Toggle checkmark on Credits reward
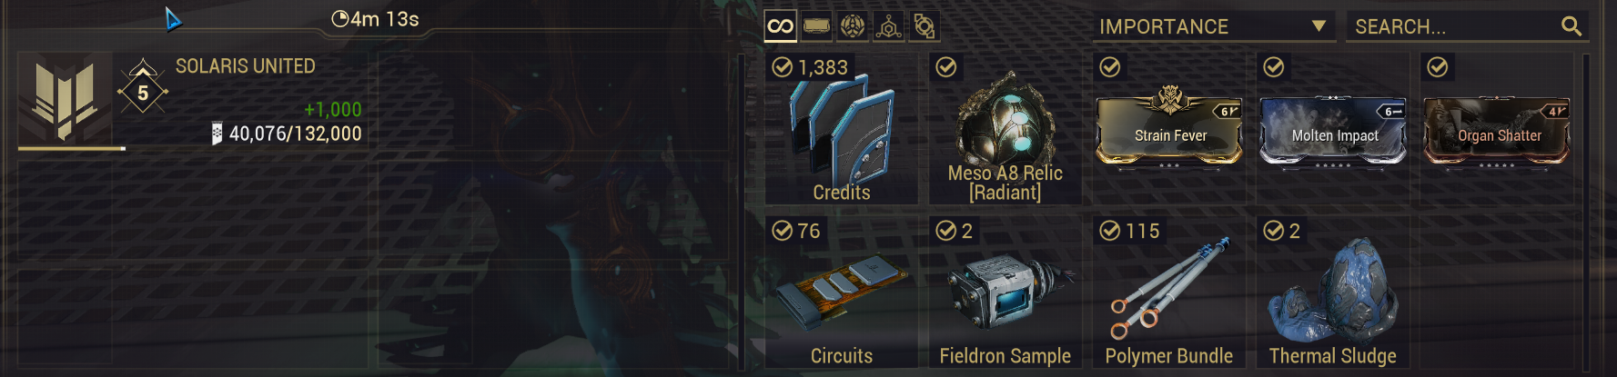The width and height of the screenshot is (1617, 377). coord(782,67)
